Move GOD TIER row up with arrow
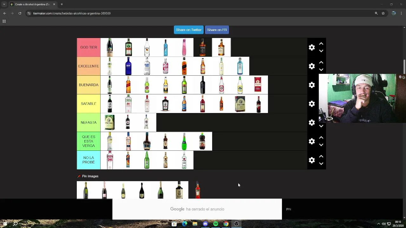 [321, 44]
